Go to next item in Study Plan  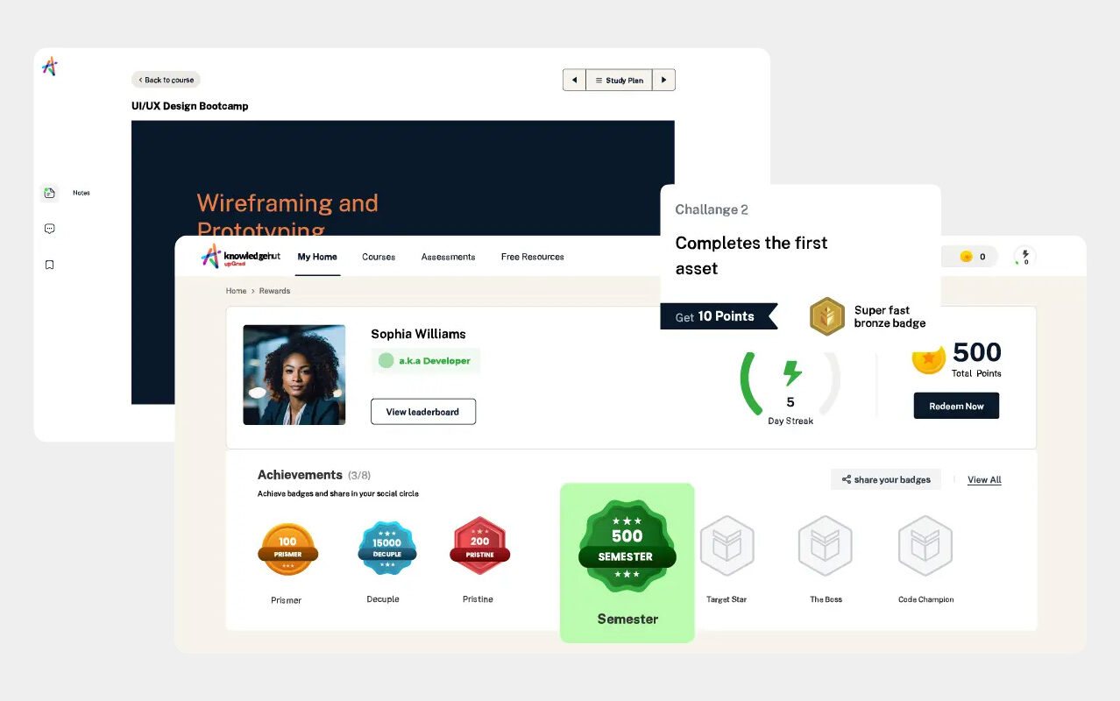(x=663, y=80)
